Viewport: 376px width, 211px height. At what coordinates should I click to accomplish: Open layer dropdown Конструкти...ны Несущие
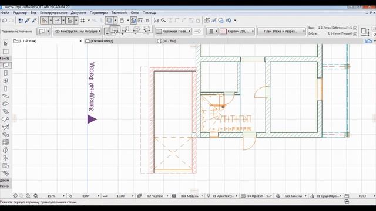(x=77, y=31)
